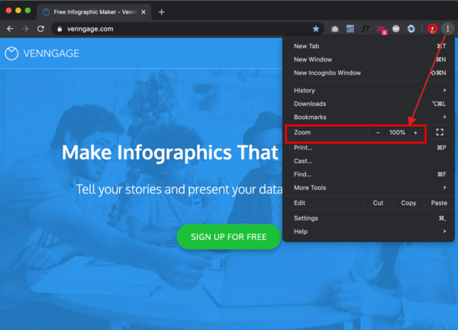Open the Chrome three-dot menu button
This screenshot has height=330, width=458.
tap(447, 29)
